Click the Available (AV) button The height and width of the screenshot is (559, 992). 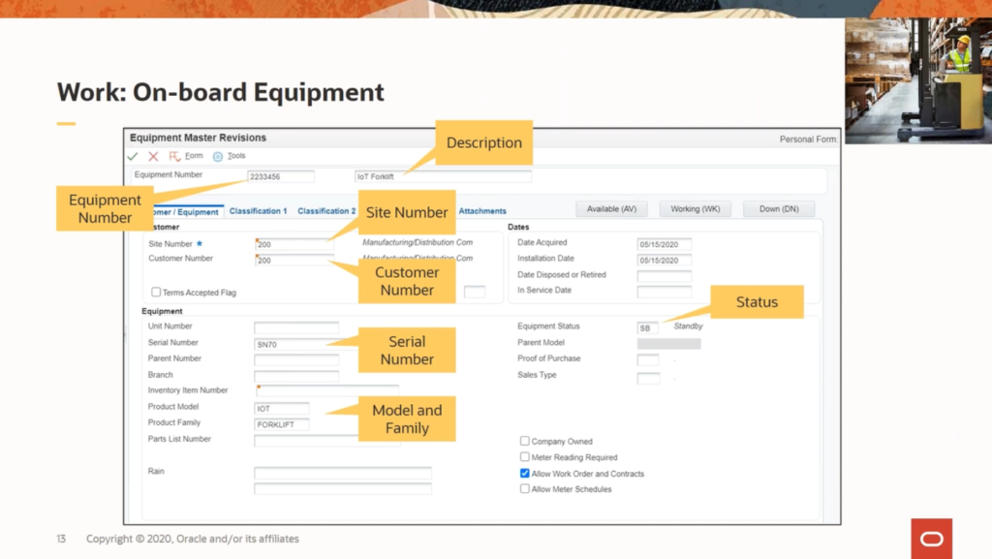(x=611, y=208)
